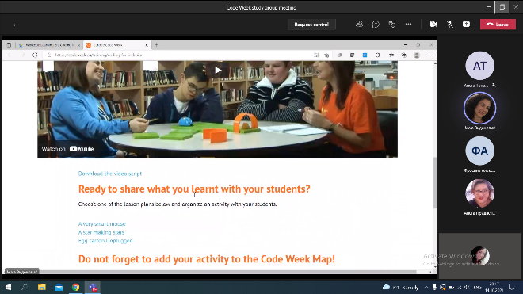Open the reactions icon in Teams toolbar
The height and width of the screenshot is (294, 523).
tap(392, 25)
